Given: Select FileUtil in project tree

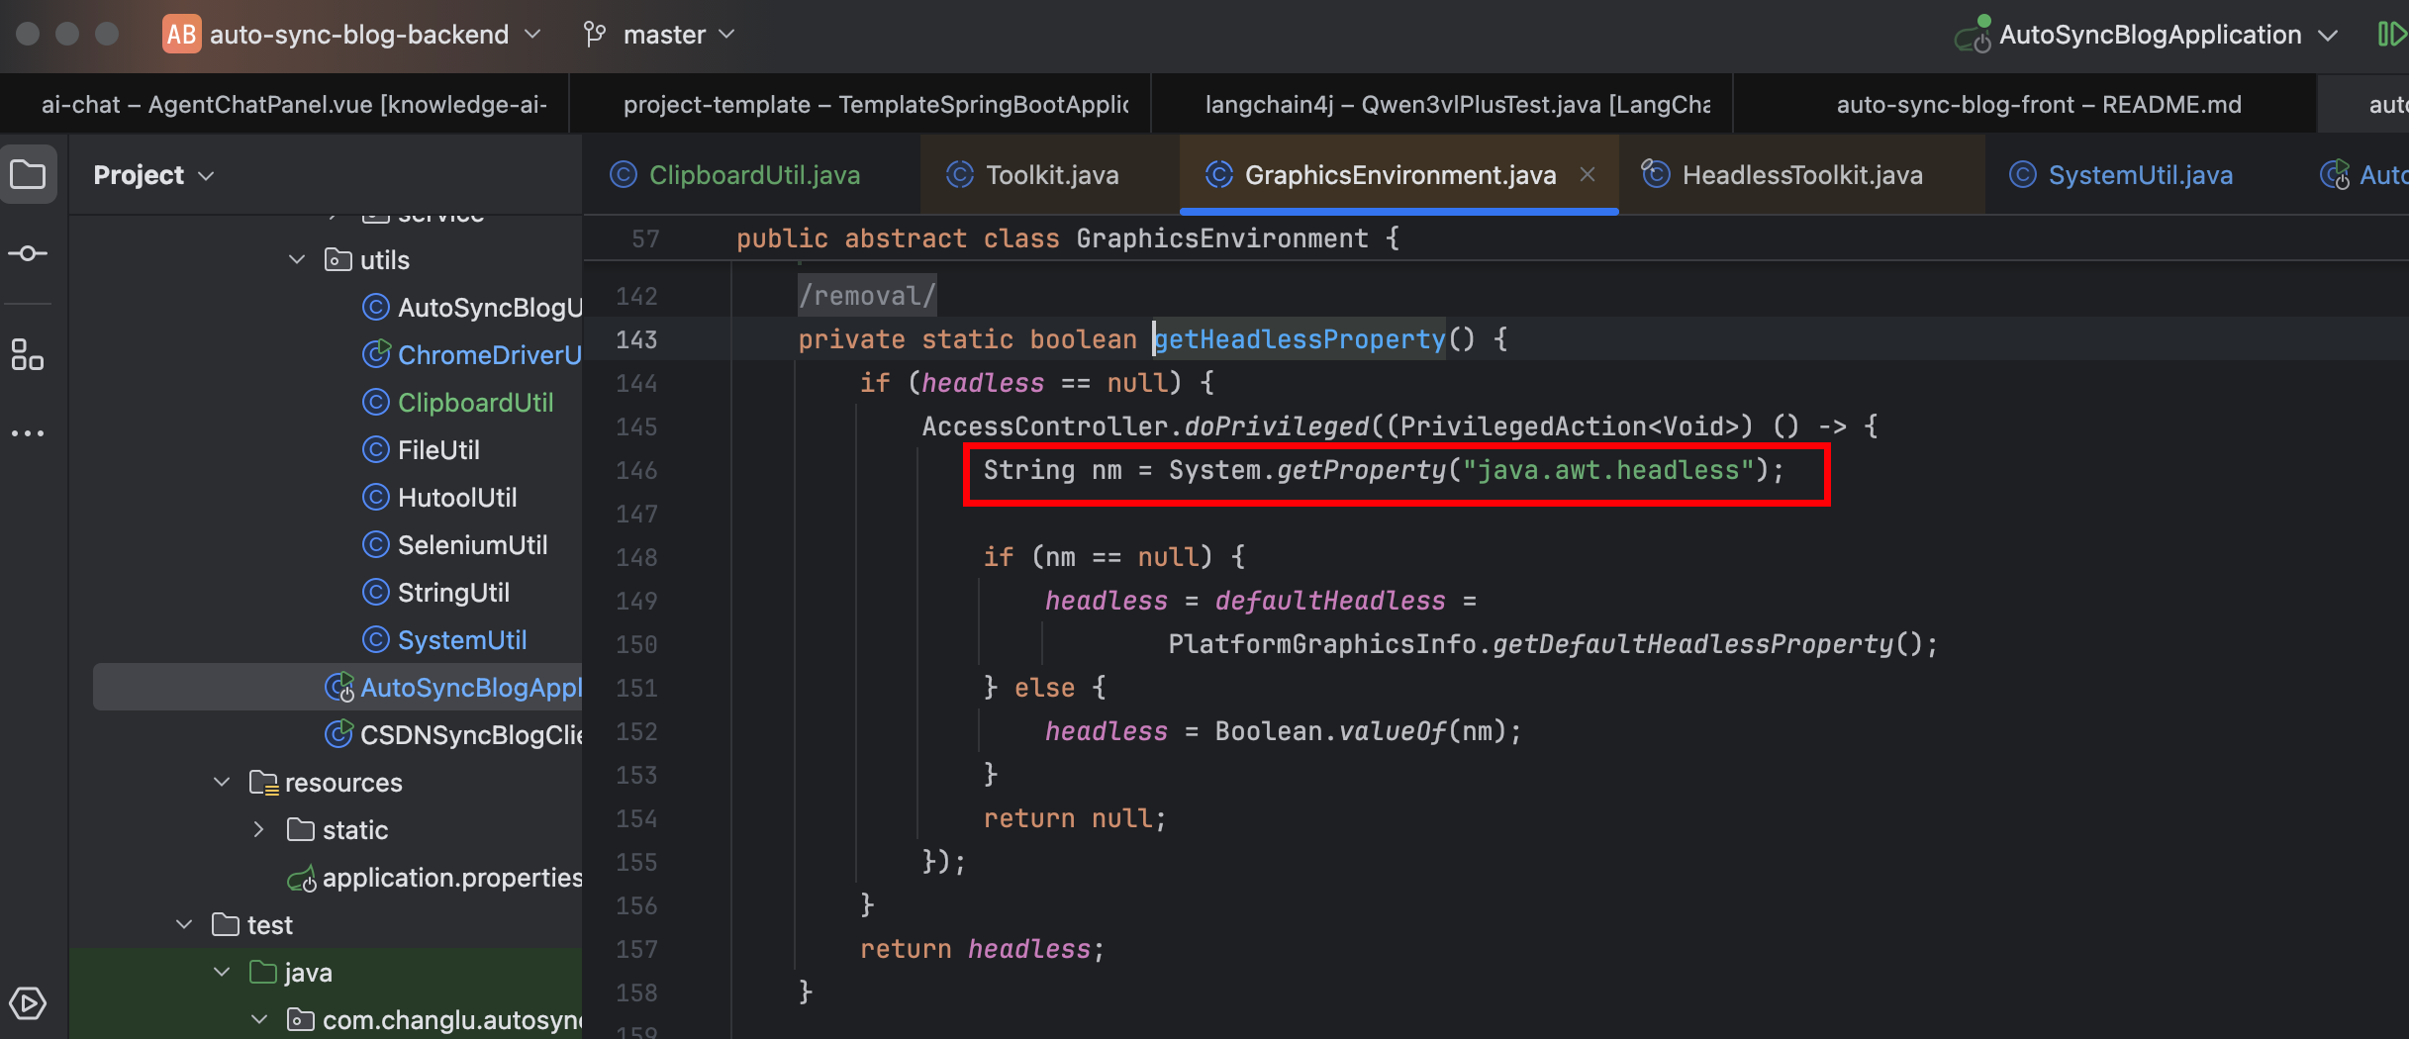Looking at the screenshot, I should point(438,450).
